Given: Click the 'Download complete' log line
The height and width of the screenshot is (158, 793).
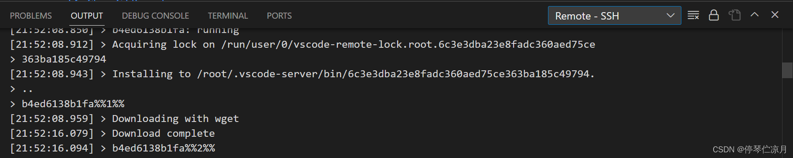Looking at the screenshot, I should [112, 133].
